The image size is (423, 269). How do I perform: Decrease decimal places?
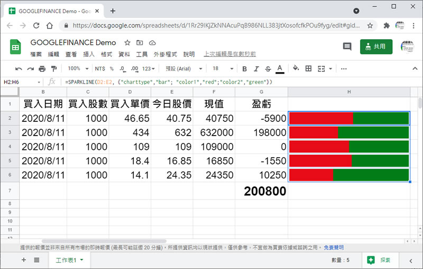click(123, 69)
